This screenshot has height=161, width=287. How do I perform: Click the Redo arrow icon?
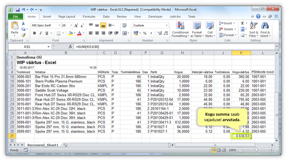(32, 10)
